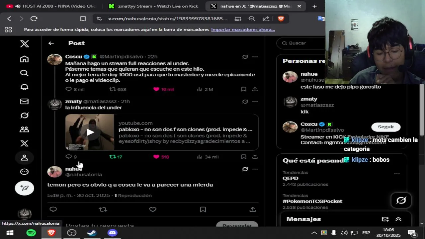Open Profile person icon in sidebar
The height and width of the screenshot is (239, 425).
pos(24,158)
